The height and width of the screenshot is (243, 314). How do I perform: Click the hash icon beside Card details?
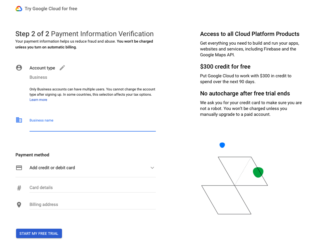[x=19, y=188]
